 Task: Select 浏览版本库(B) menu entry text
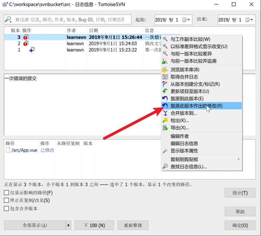(185, 70)
